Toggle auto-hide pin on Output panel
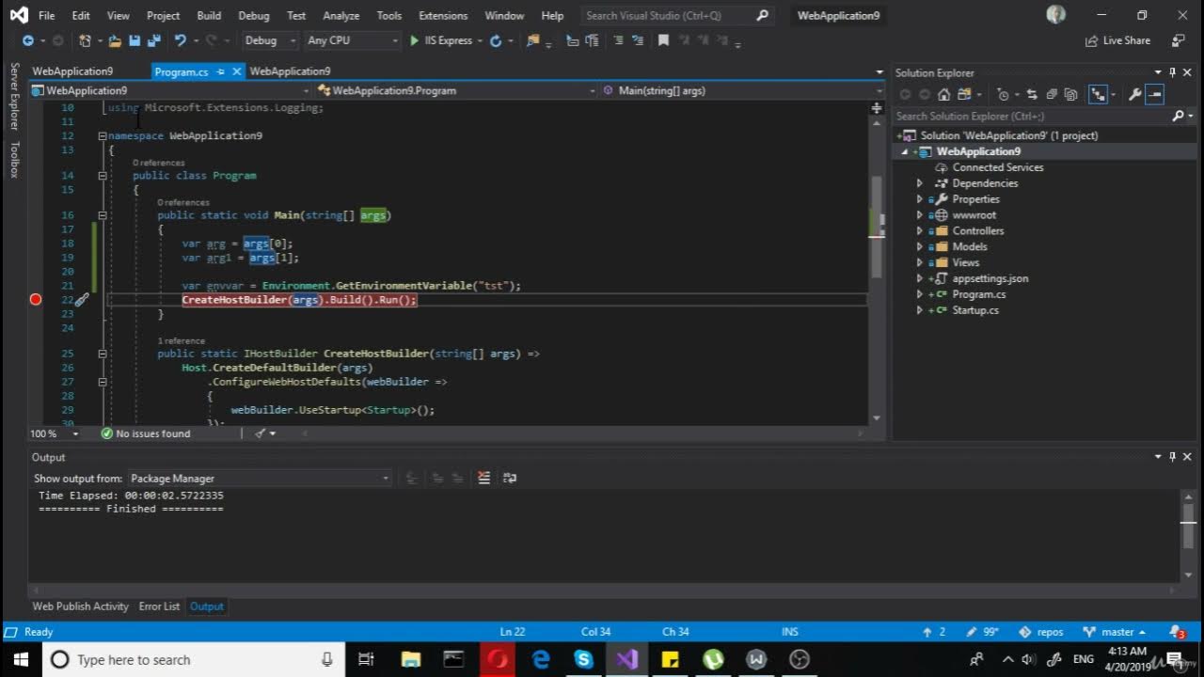The width and height of the screenshot is (1204, 677). pos(1173,457)
